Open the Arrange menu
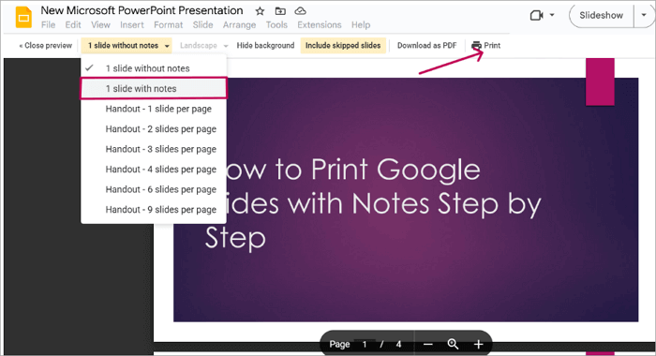Viewport: 656px width, 356px height. 239,25
